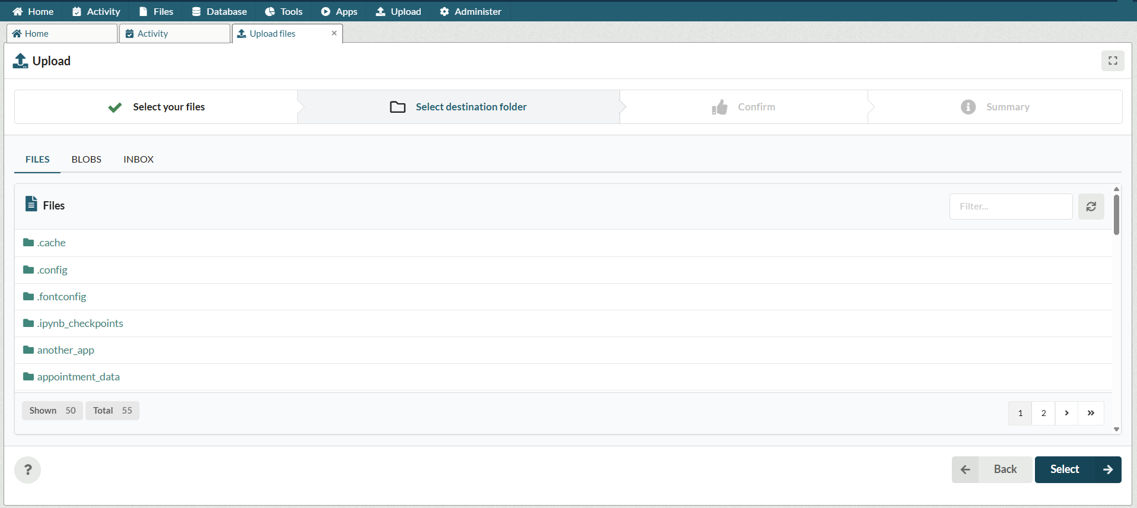Screen dimensions: 1137x508
Task: Click the Filter input field
Action: [1010, 207]
